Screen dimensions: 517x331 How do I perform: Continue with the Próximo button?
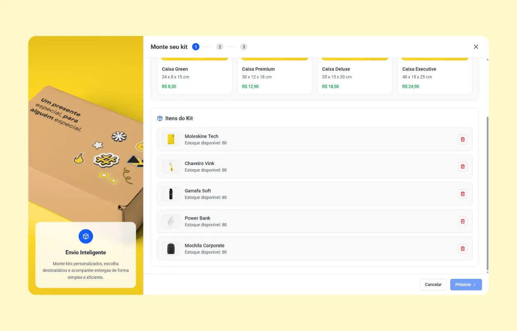pyautogui.click(x=466, y=285)
